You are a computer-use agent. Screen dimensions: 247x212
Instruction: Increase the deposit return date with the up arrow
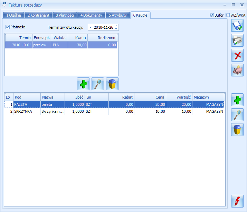(x=116, y=26)
